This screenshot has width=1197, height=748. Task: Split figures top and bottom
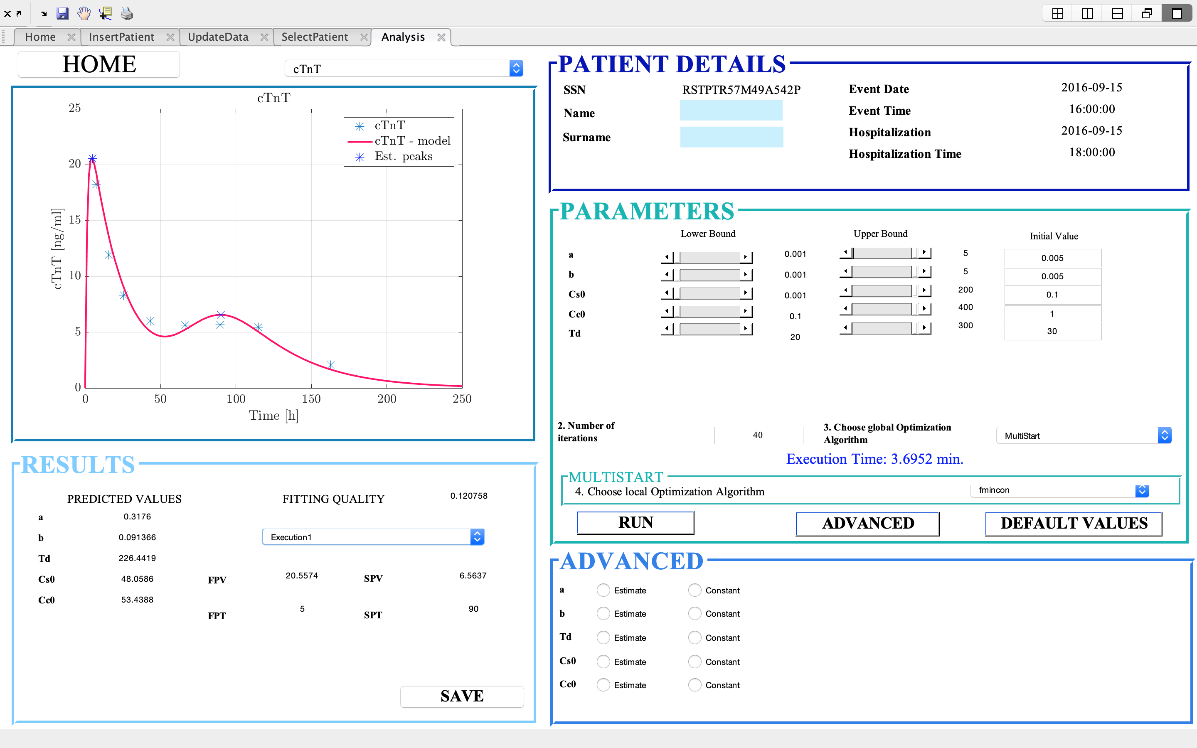1117,14
